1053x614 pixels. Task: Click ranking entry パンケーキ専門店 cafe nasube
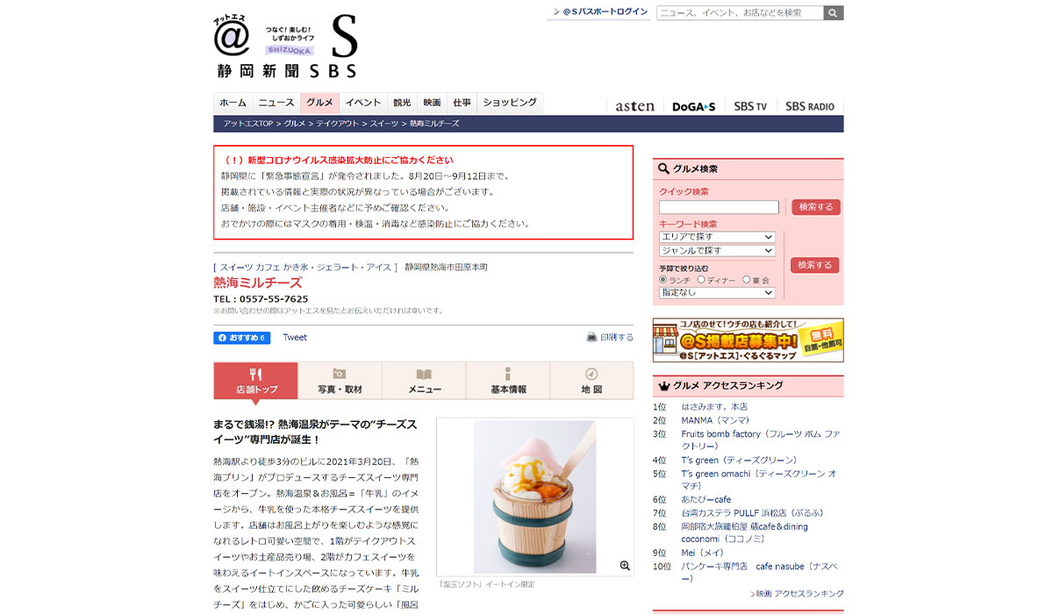760,572
